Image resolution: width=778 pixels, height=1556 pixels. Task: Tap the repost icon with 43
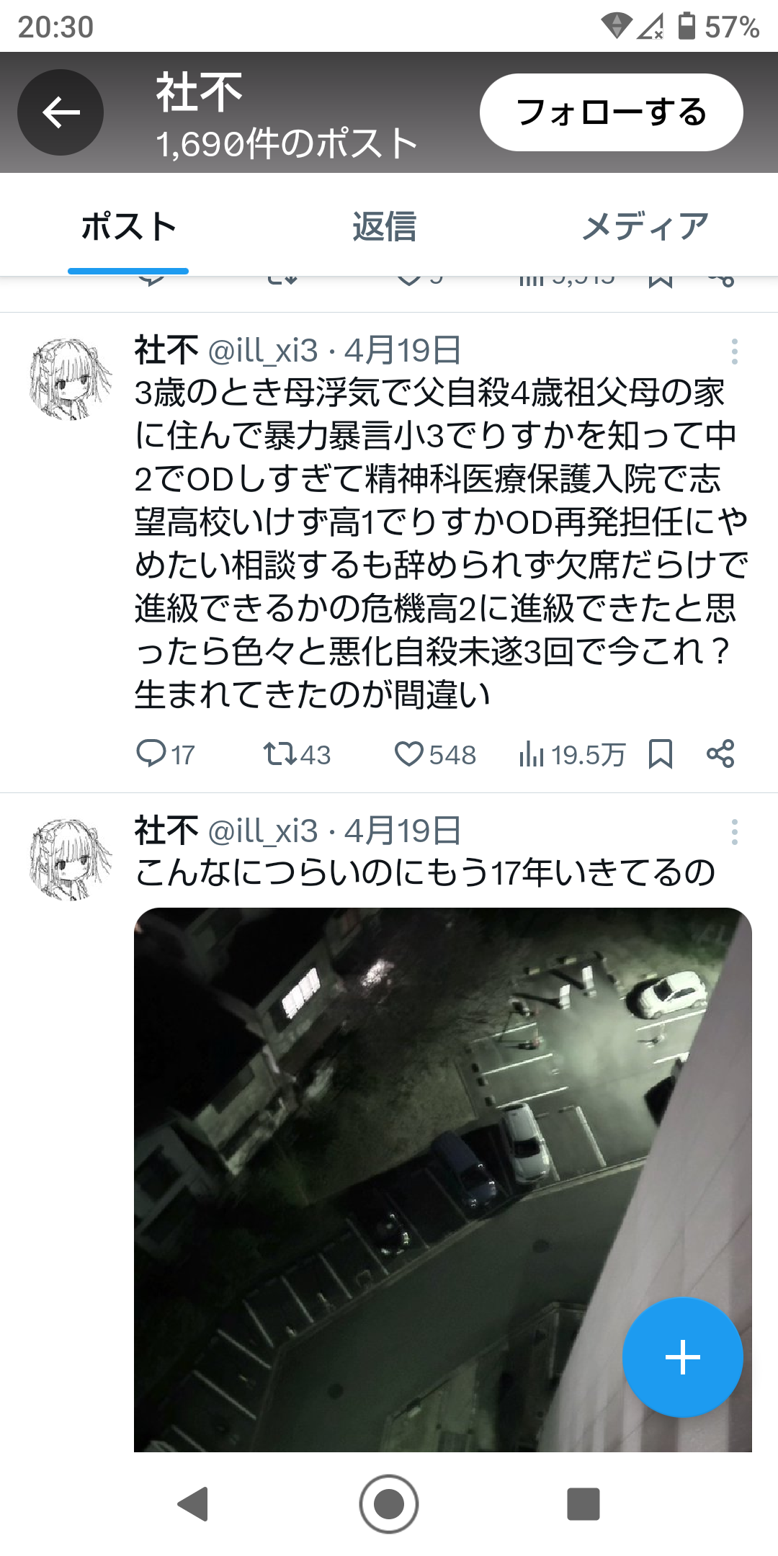pyautogui.click(x=297, y=754)
